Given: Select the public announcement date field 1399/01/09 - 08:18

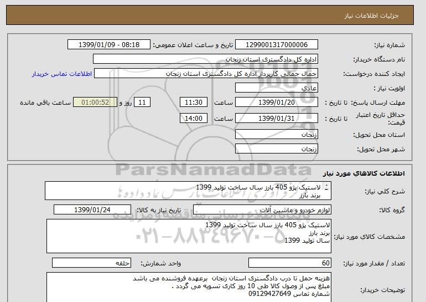Looking at the screenshot, I should (108, 45).
